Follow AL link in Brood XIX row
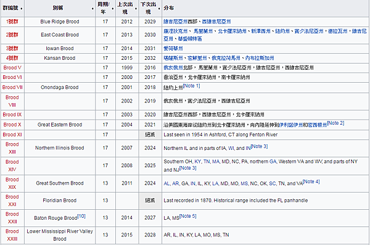370x245 pixels. (x=166, y=183)
